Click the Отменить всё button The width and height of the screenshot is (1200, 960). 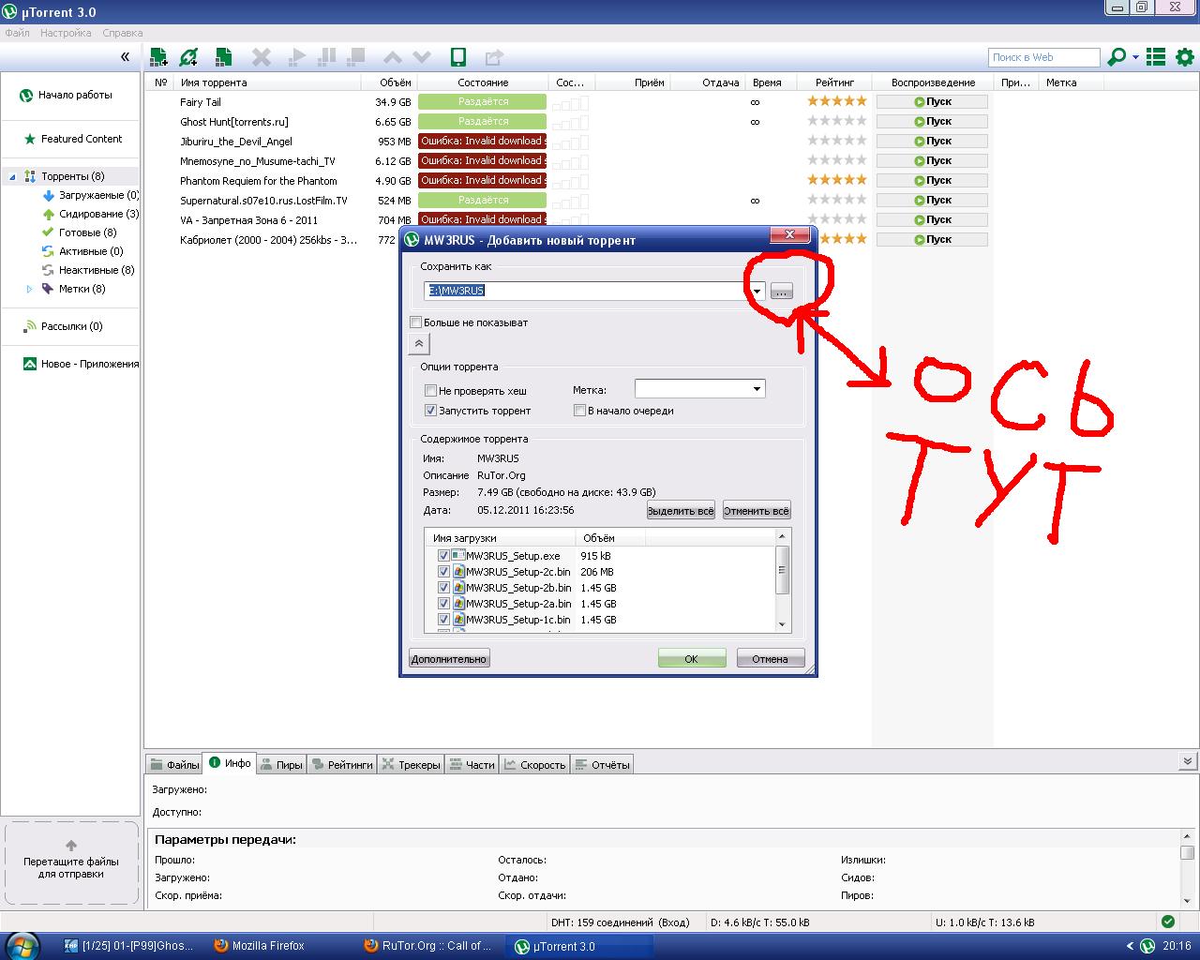(x=757, y=511)
